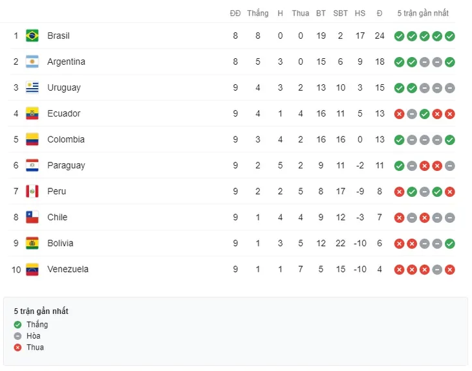Click the Colombia flag icon
Viewport: 472px width, 371px height.
tap(32, 139)
